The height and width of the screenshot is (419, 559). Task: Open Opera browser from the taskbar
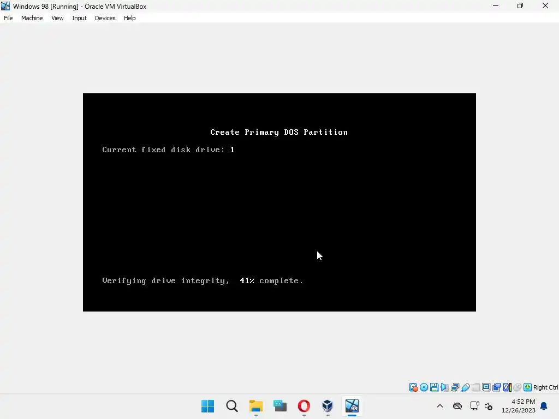[x=304, y=406]
